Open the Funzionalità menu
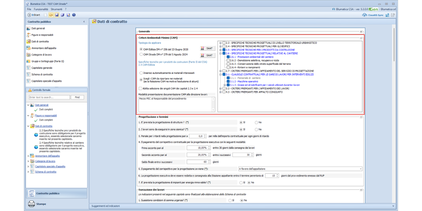The image size is (422, 211). click(41, 9)
